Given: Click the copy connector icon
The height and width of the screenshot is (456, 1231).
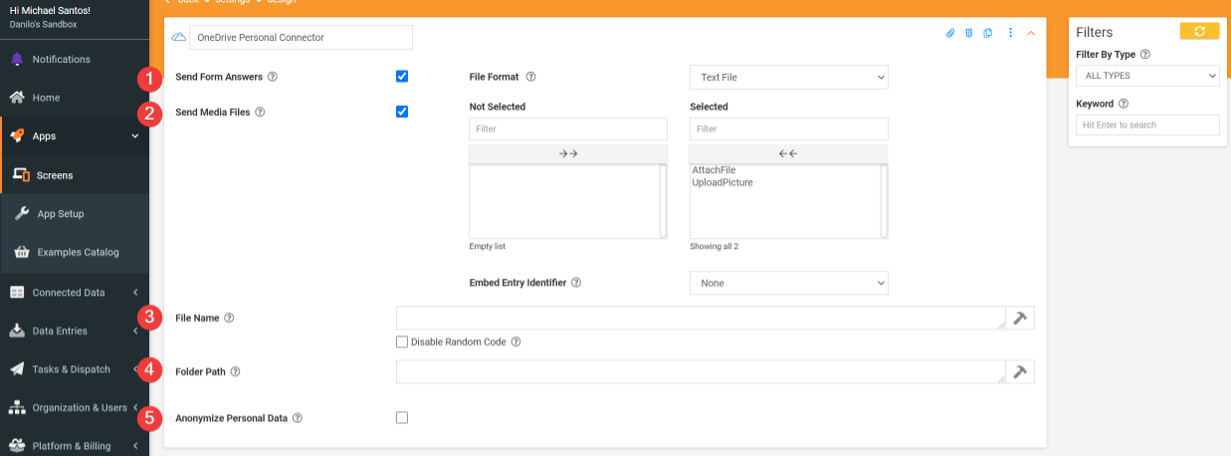Looking at the screenshot, I should coord(988,33).
